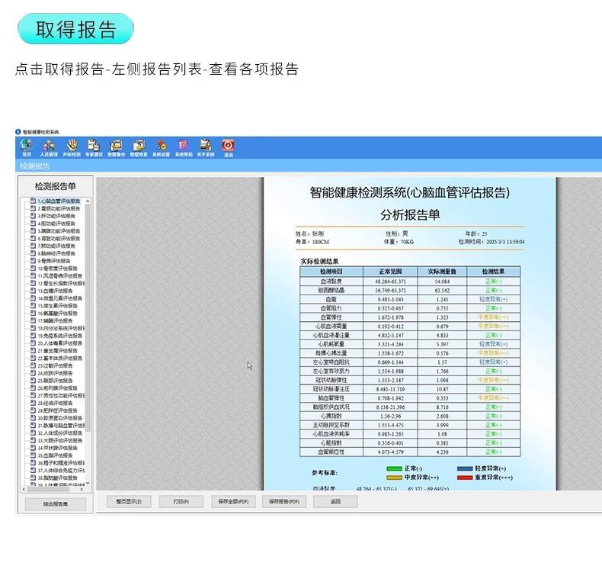The width and height of the screenshot is (602, 579).
Task: Click the 数据备份 data backup icon
Action: pyautogui.click(x=117, y=148)
